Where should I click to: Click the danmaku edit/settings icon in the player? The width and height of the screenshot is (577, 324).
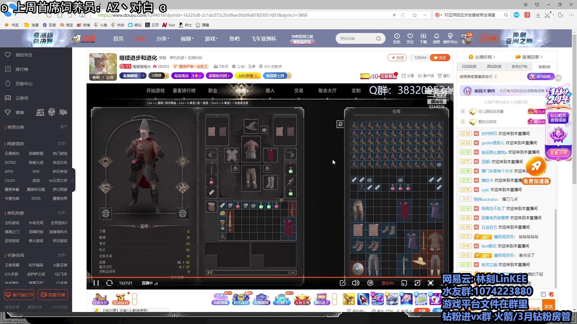point(343,283)
